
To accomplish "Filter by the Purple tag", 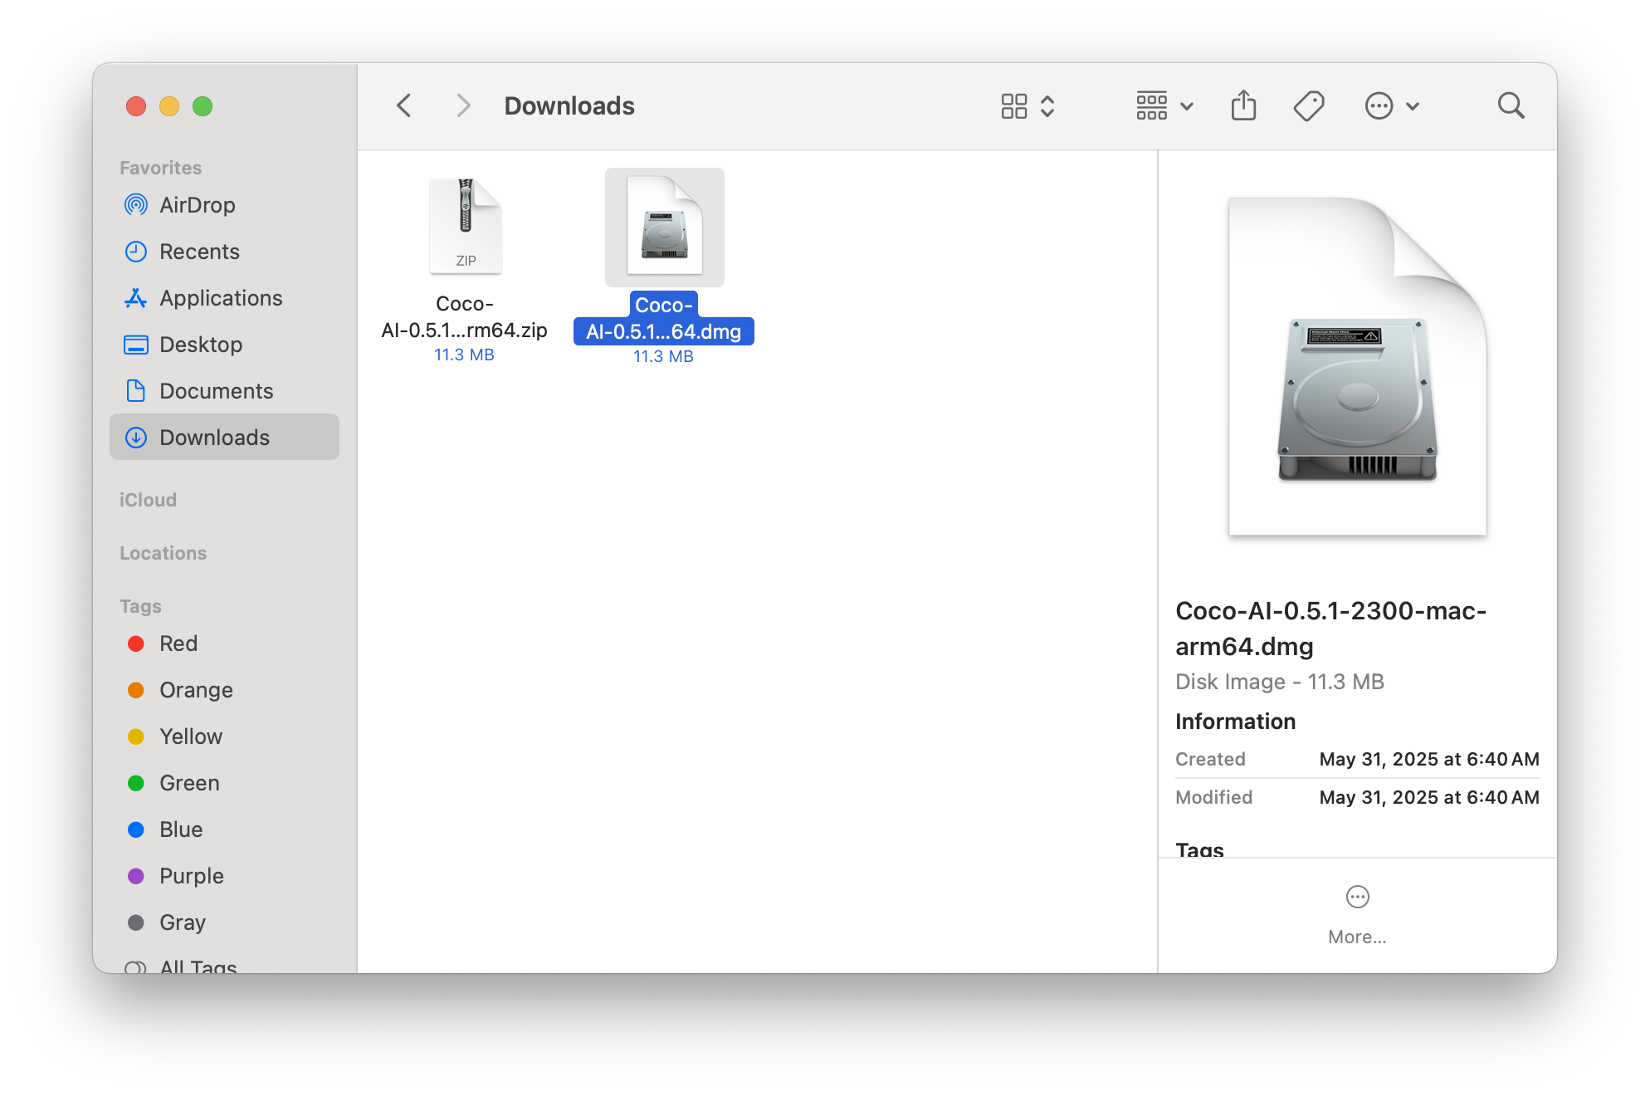I will (x=191, y=876).
